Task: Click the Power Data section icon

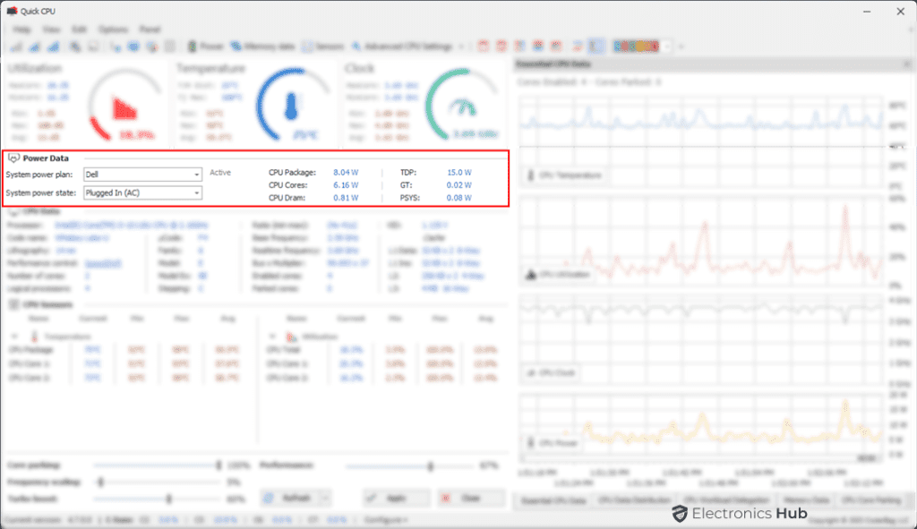Action: (x=13, y=157)
